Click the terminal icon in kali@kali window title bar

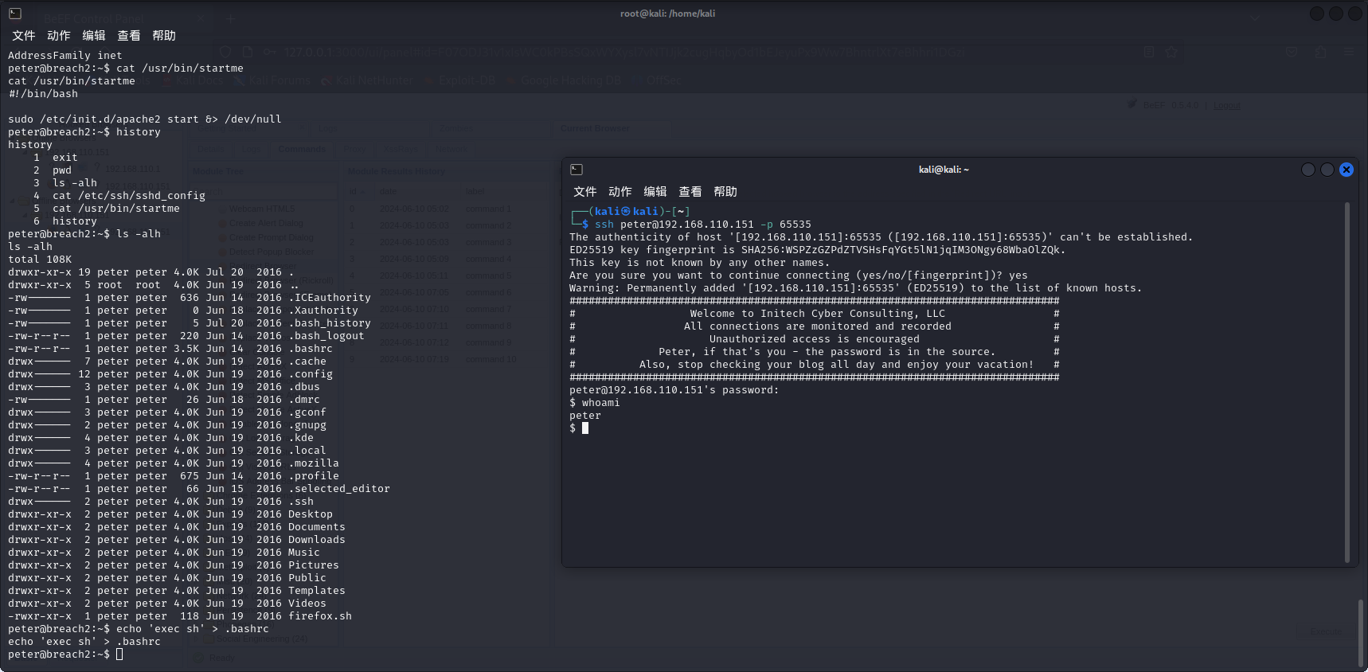(577, 170)
